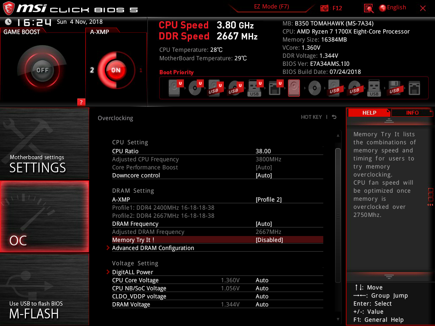
Task: Click the F12 screenshot label
Action: [x=337, y=8]
